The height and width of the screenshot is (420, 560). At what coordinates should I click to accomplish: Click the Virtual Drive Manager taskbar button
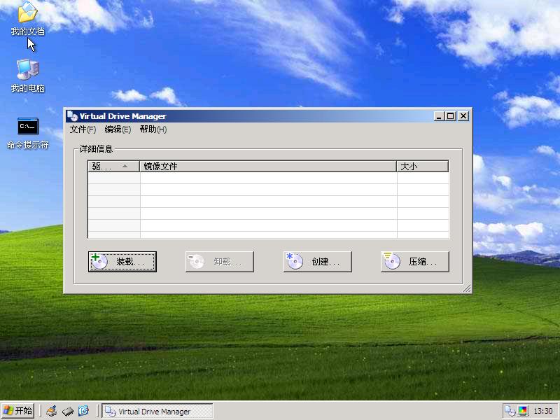[157, 411]
